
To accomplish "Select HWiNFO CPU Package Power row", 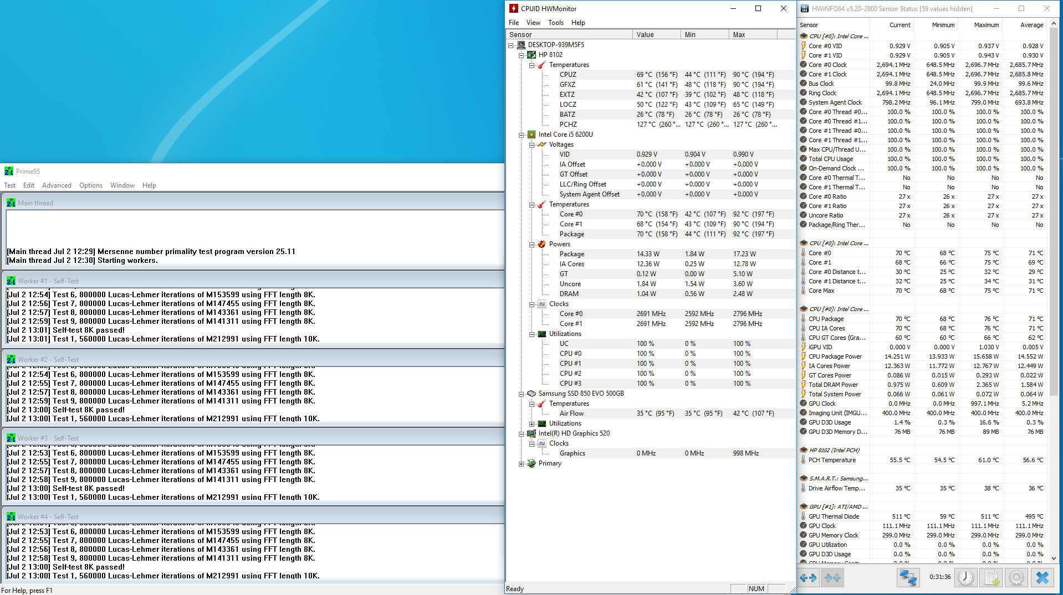I will point(922,356).
